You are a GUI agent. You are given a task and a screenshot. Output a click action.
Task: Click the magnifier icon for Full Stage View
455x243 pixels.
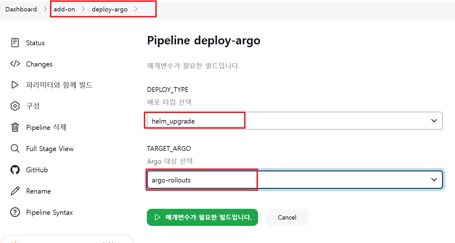click(15, 149)
